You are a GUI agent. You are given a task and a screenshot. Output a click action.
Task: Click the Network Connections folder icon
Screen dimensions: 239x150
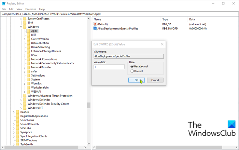click(x=28, y=59)
